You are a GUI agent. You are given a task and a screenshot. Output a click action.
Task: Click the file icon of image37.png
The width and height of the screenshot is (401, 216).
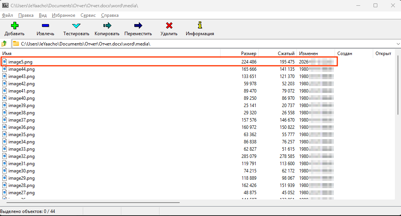[x=5, y=120]
